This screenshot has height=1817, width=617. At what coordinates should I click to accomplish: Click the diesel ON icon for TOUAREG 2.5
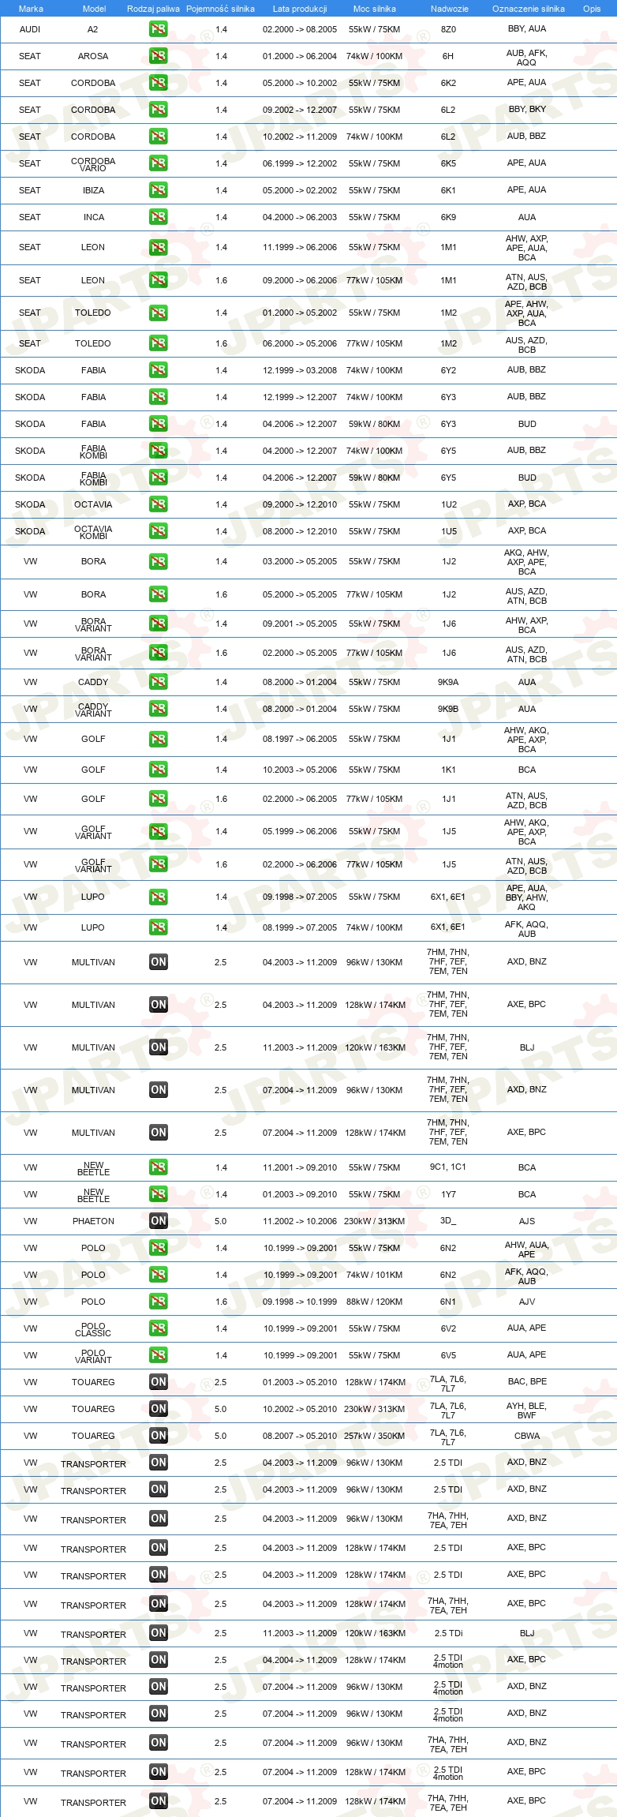[x=158, y=1382]
